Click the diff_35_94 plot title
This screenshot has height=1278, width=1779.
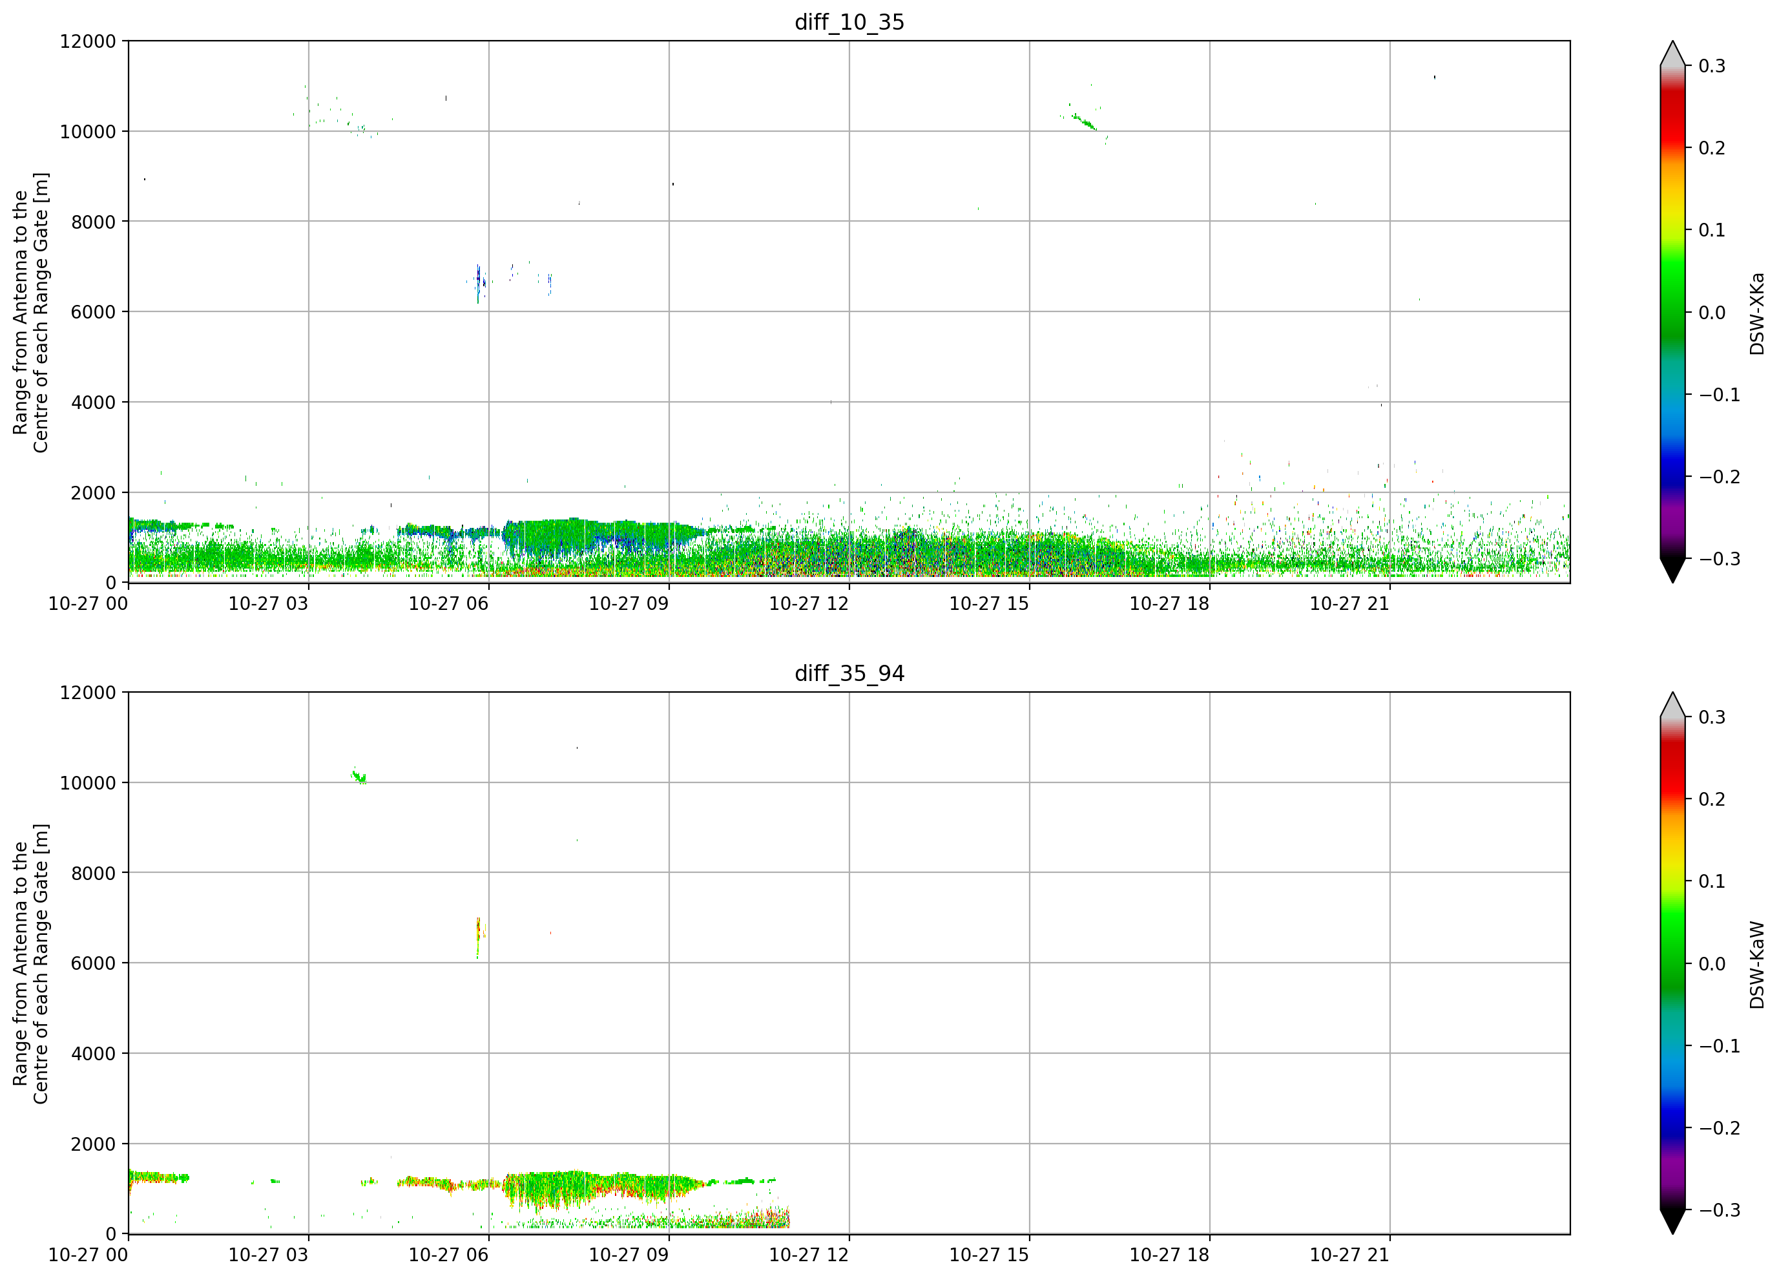tap(849, 673)
